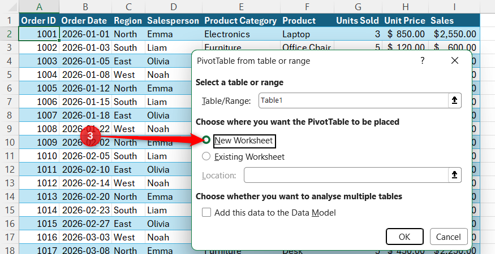Select the date cell 2026-01-01

click(85, 34)
